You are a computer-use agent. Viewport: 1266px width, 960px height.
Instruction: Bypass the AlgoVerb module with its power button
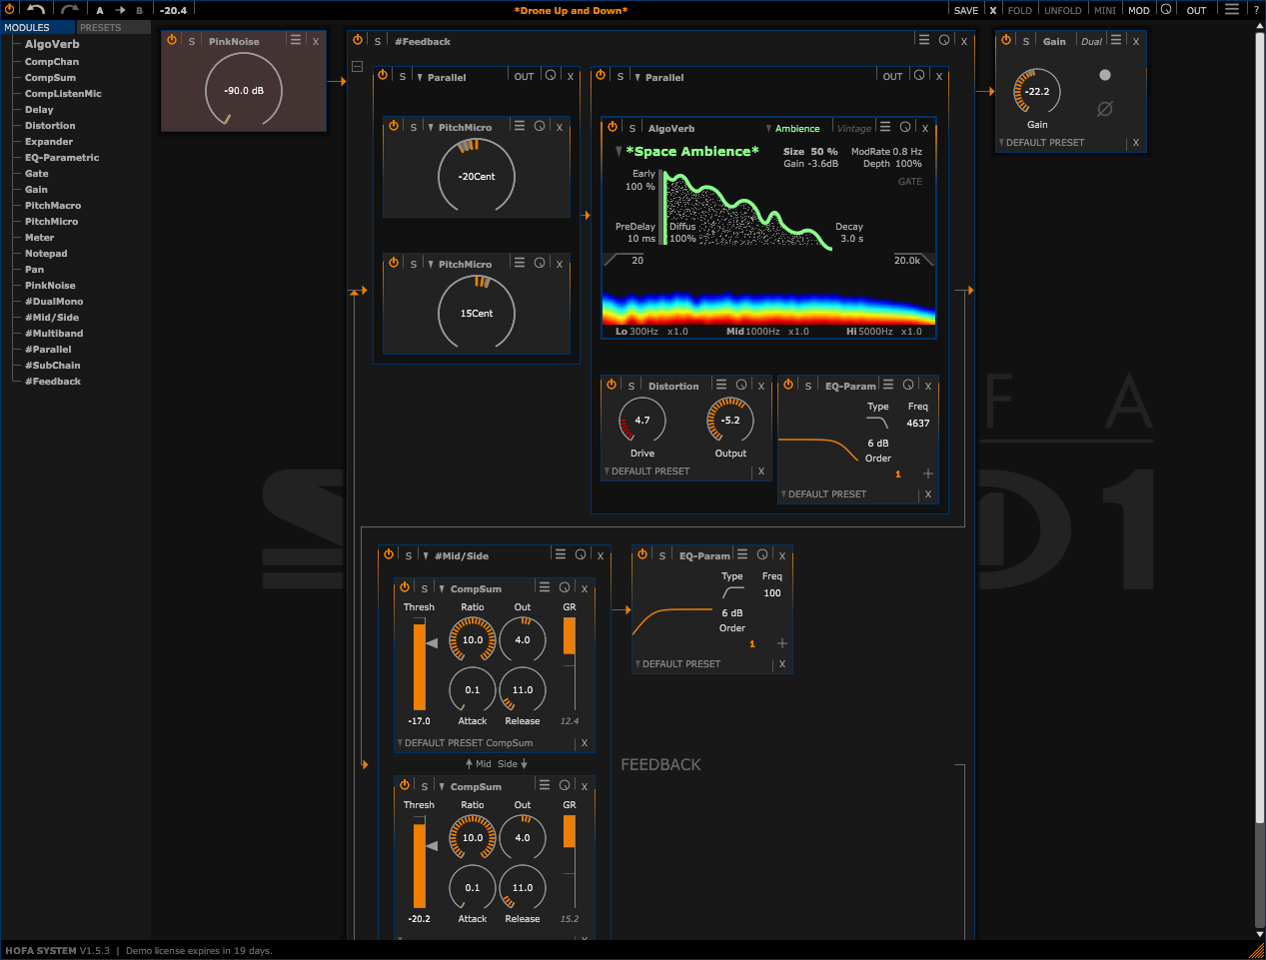point(613,127)
